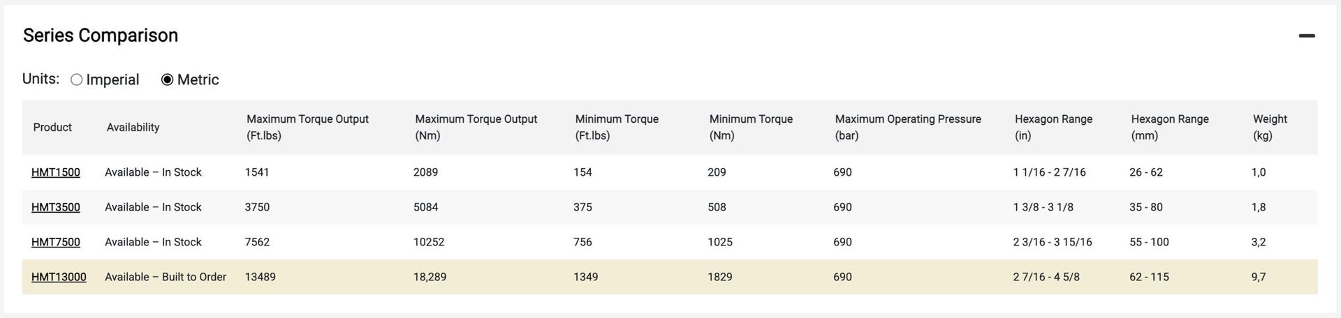Click the Availability column header
The image size is (1341, 318).
[133, 127]
